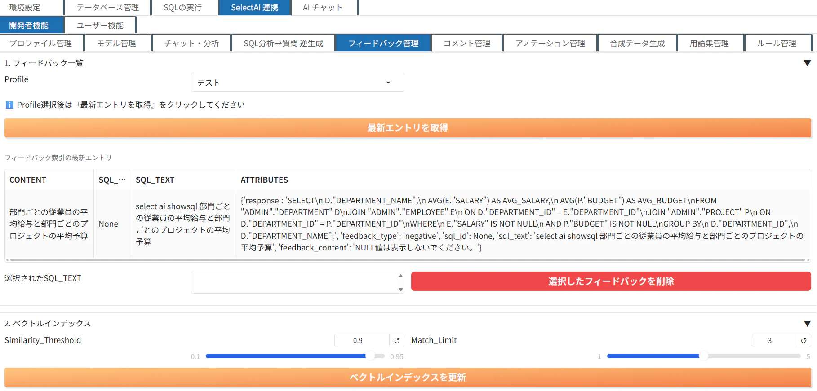Open ルール管理 tab
Image resolution: width=817 pixels, height=391 pixels.
(x=777, y=44)
